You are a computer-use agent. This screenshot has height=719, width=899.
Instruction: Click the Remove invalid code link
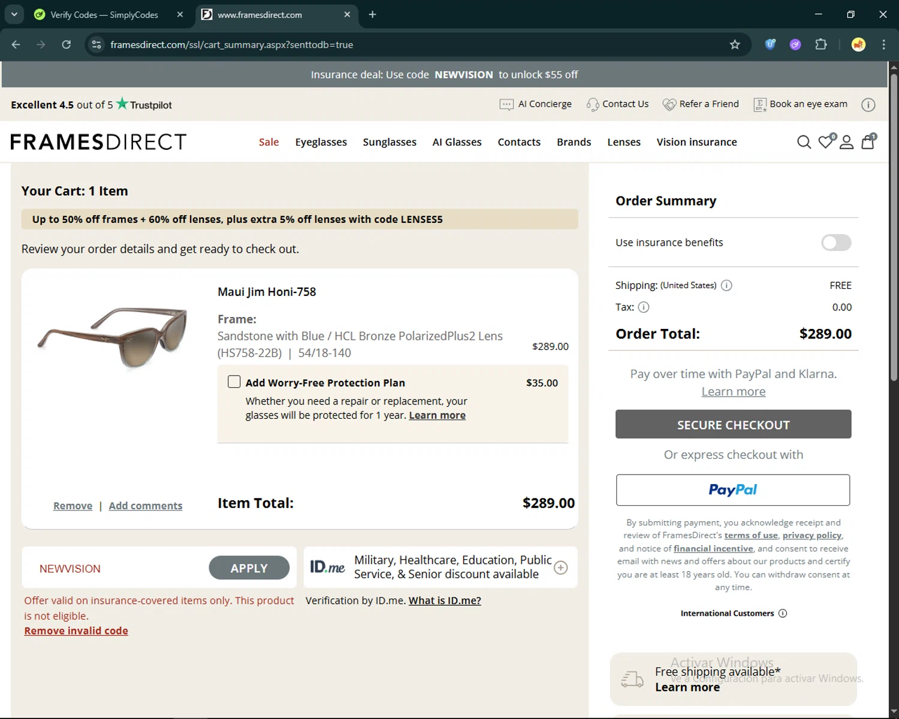click(x=76, y=631)
